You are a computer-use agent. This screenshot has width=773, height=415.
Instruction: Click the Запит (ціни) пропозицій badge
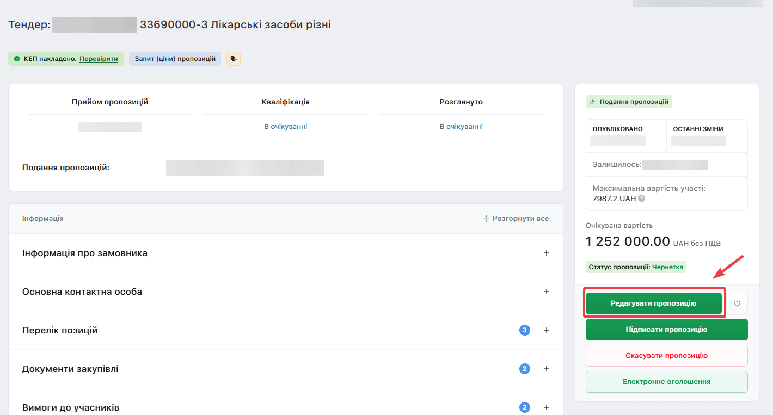click(175, 59)
